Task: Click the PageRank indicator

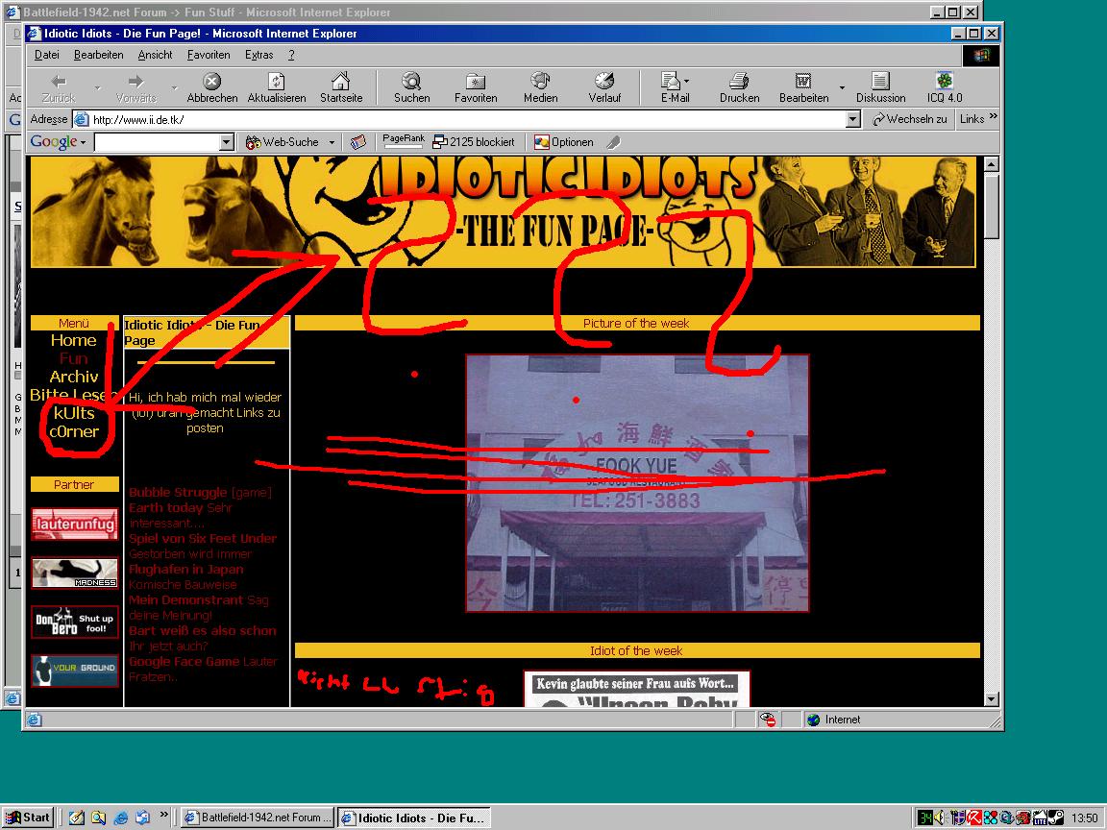Action: (x=404, y=142)
